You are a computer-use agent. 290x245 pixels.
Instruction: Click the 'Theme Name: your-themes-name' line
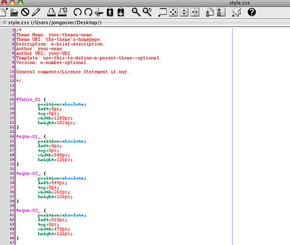tap(54, 35)
